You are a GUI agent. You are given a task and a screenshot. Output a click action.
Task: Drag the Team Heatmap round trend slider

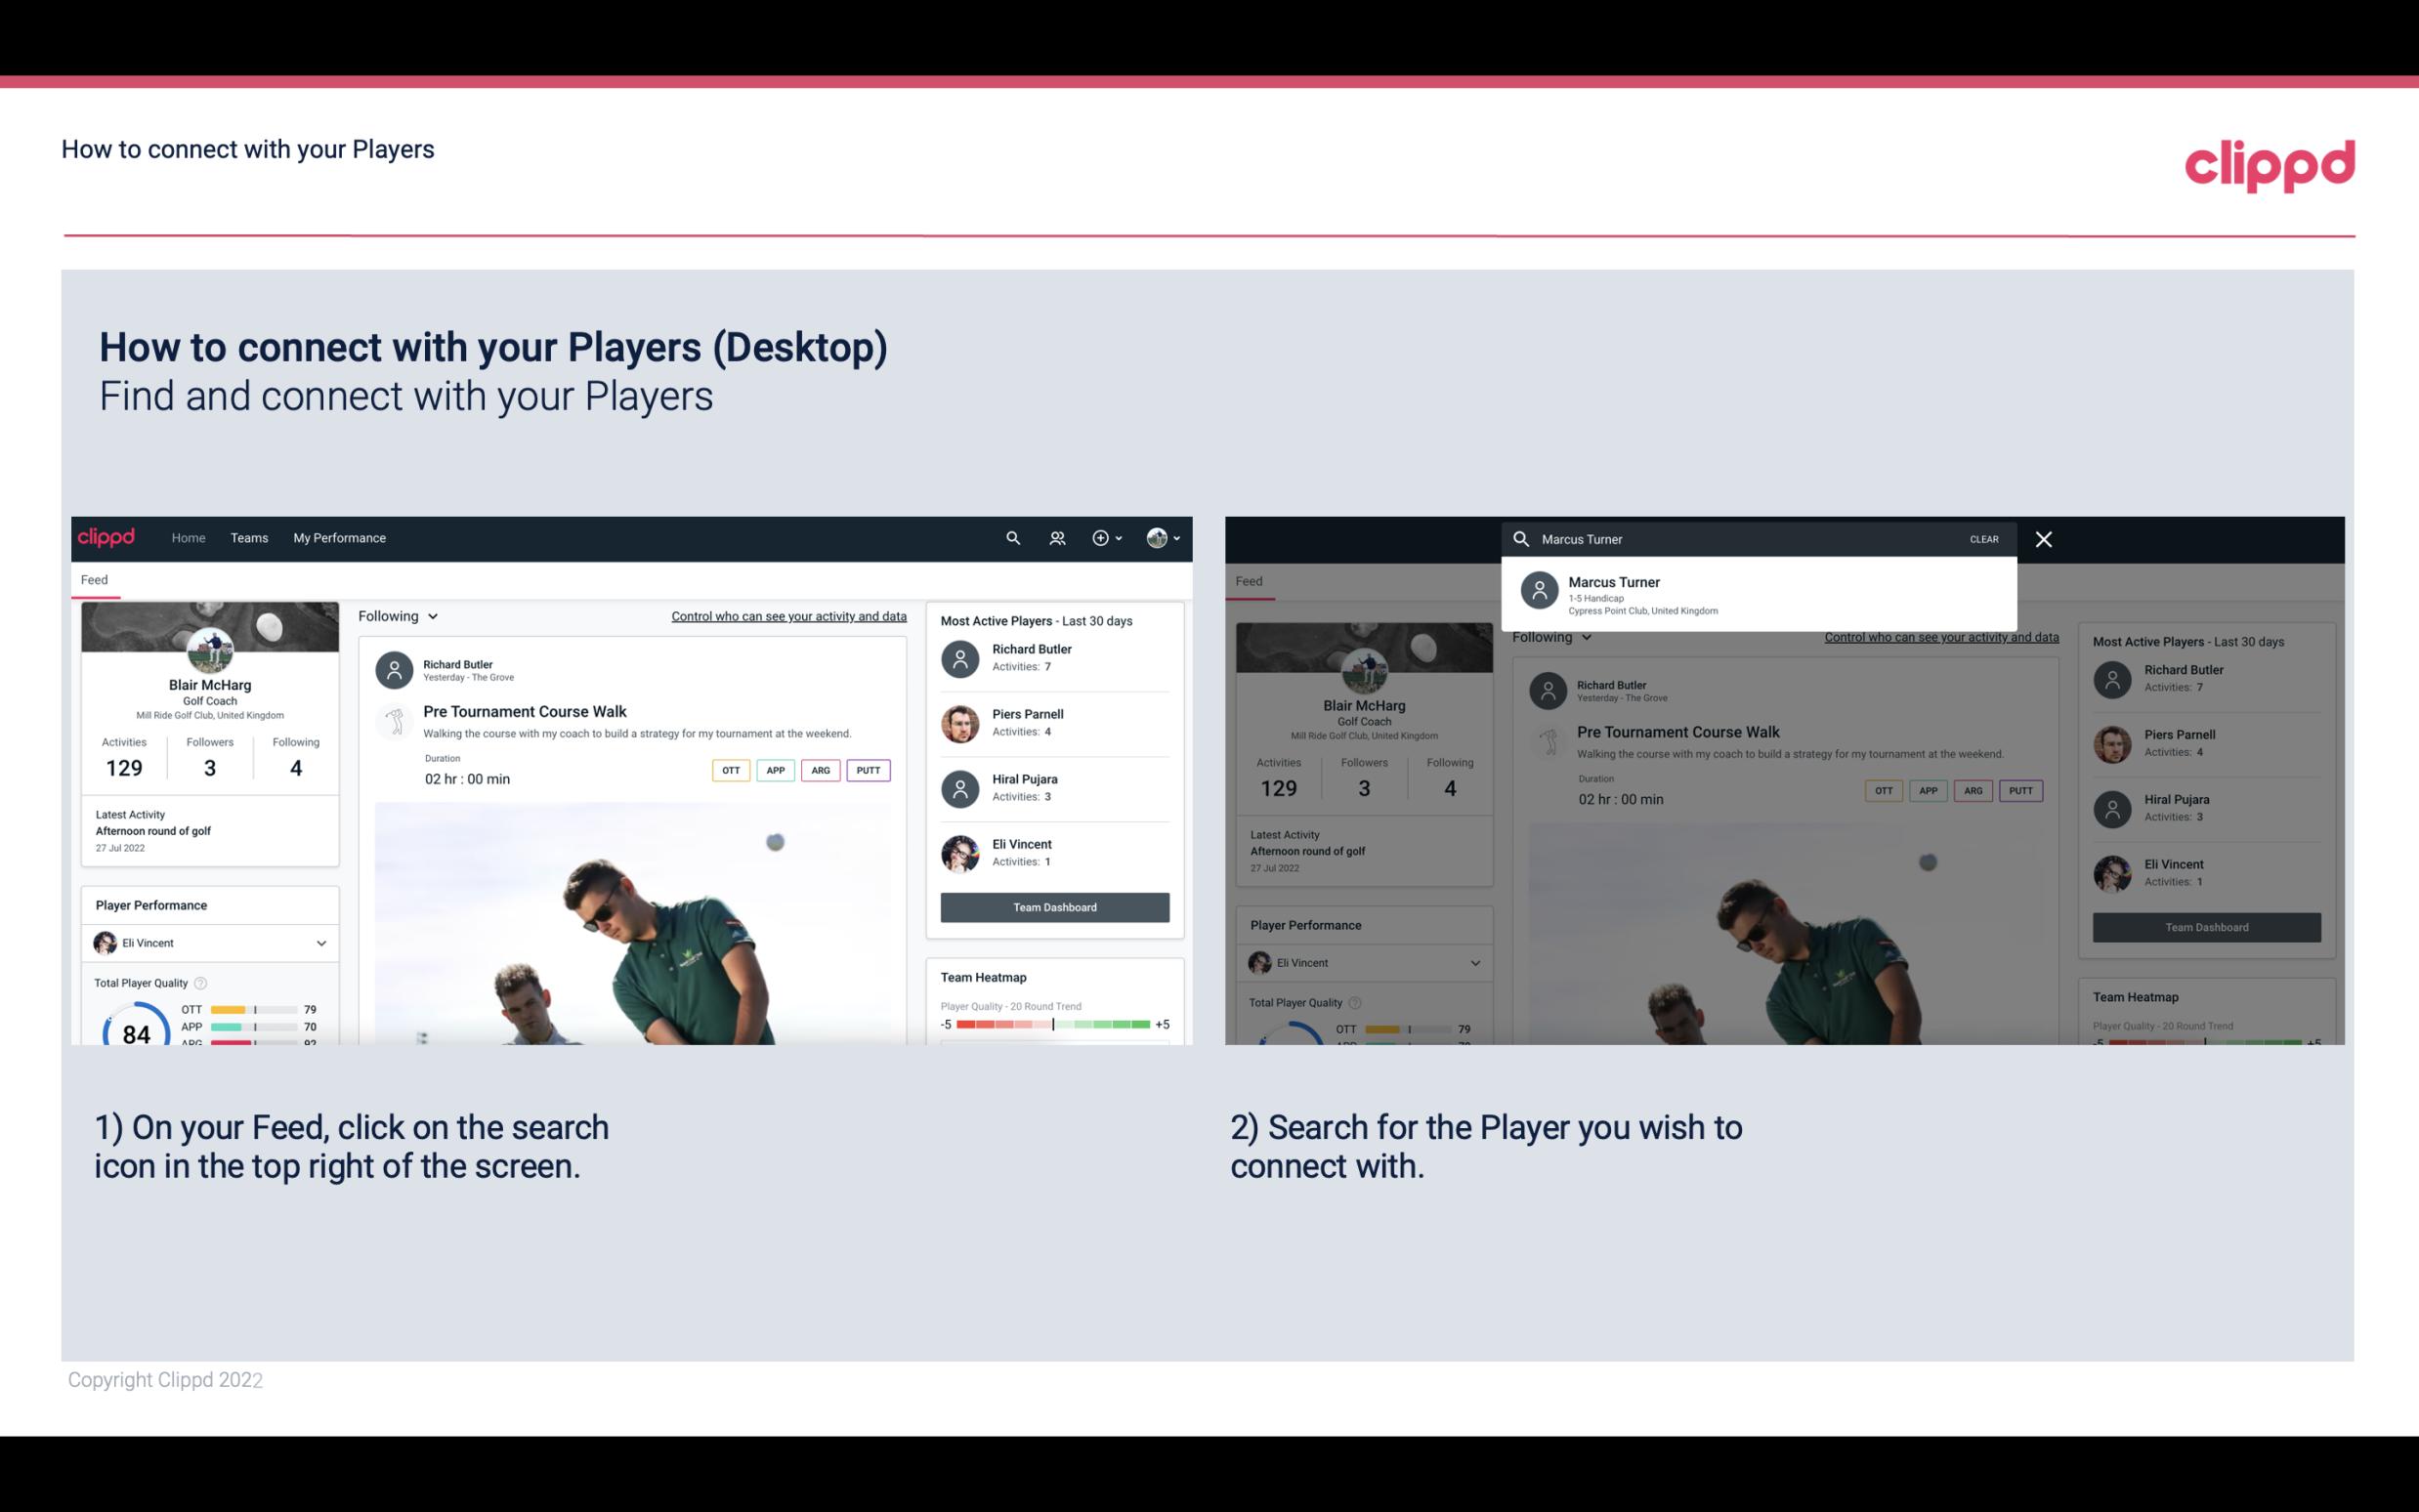1053,1025
